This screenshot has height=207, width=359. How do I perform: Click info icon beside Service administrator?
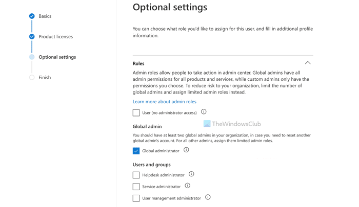[187, 186]
